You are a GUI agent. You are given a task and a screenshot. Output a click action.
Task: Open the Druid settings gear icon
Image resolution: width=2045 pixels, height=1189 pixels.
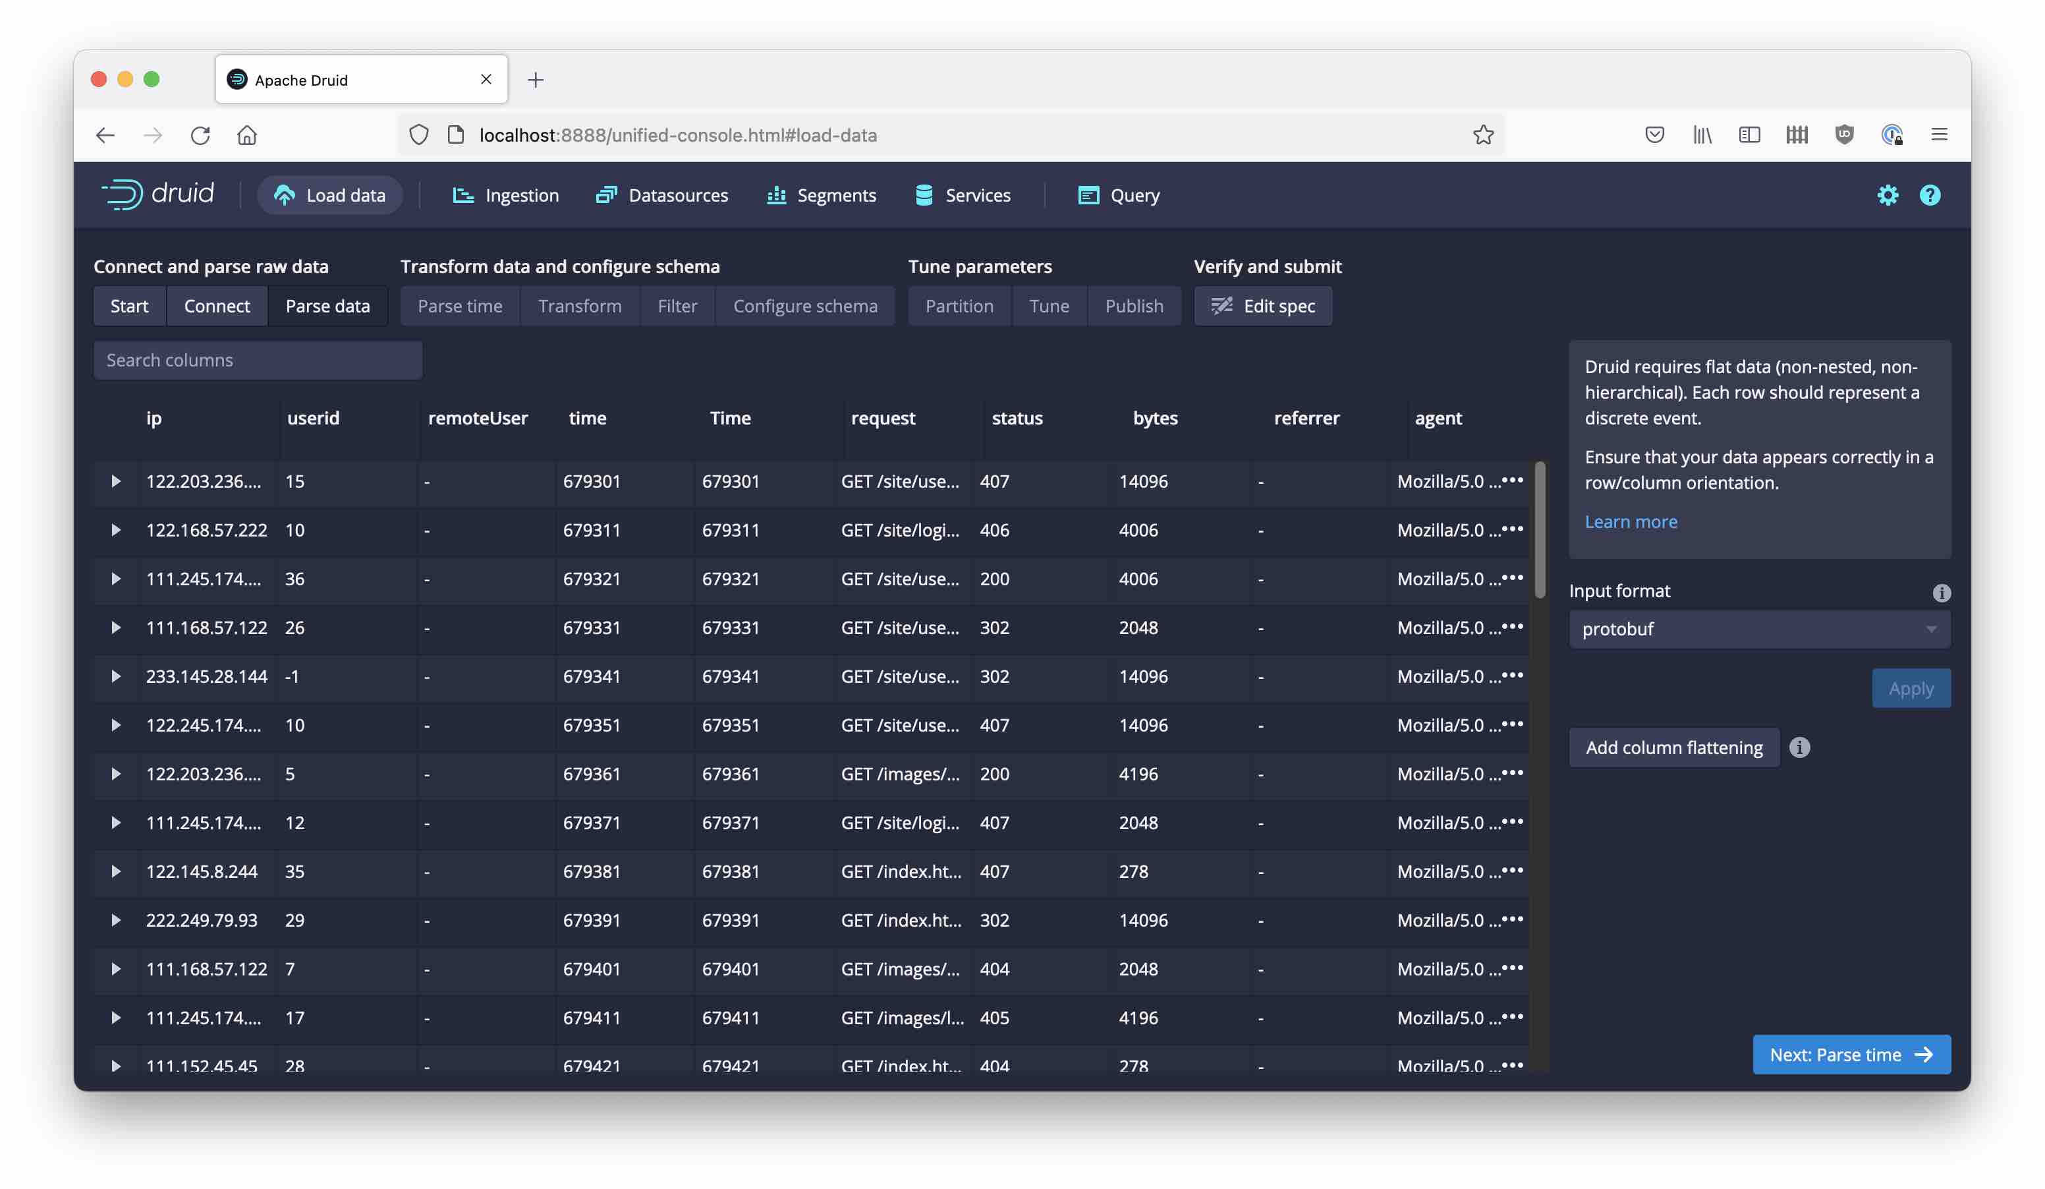click(x=1887, y=195)
